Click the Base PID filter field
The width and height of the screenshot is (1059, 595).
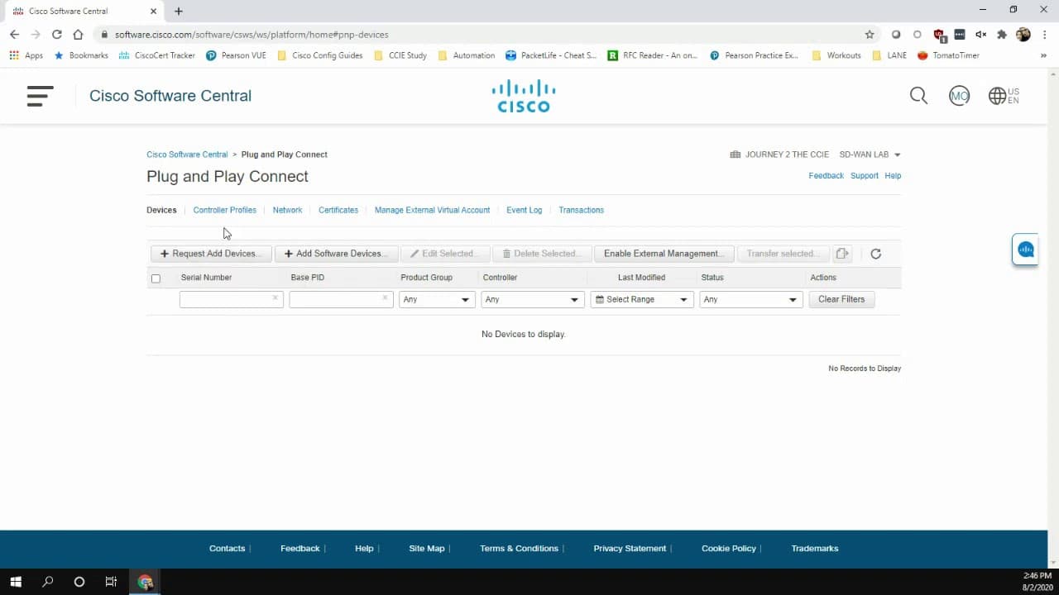341,299
